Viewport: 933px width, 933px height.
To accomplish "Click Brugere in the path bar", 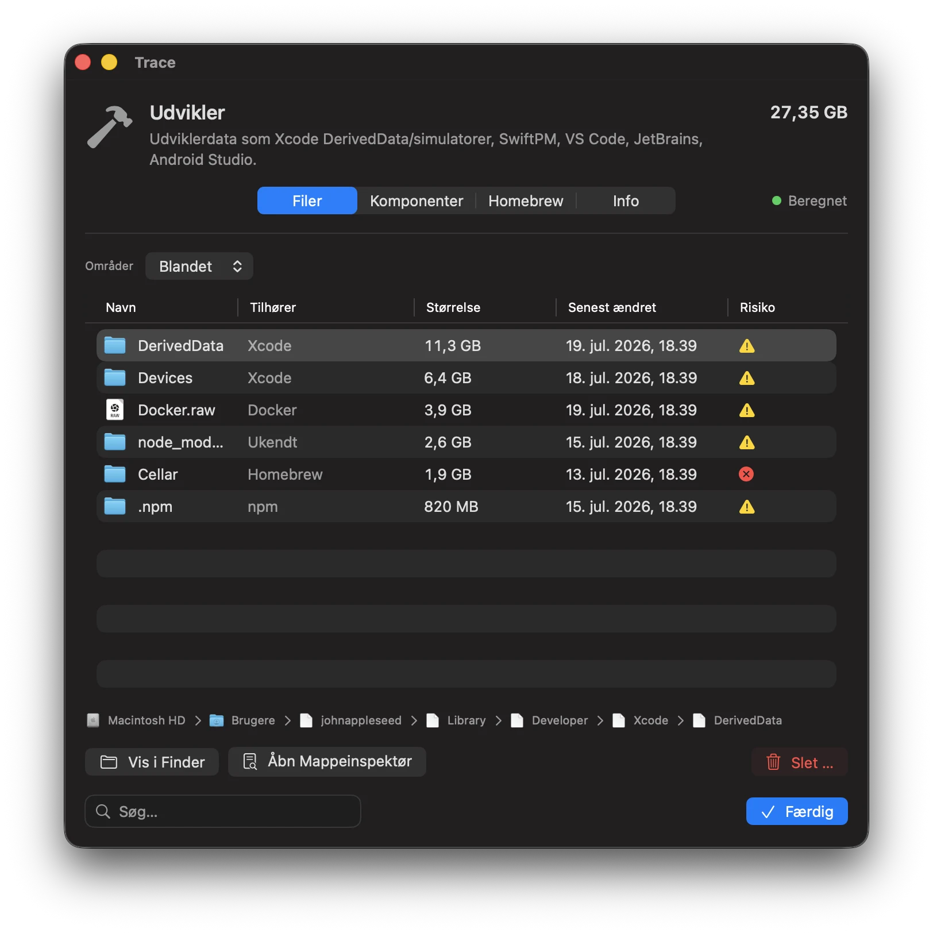I will pos(253,720).
